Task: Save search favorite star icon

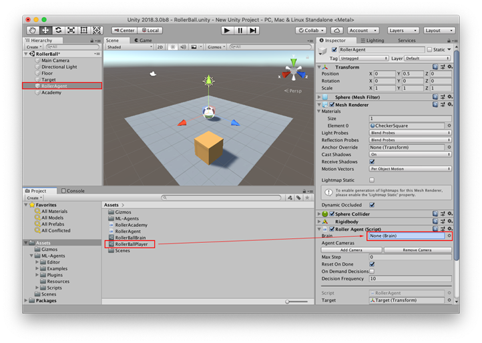Action: click(x=307, y=198)
